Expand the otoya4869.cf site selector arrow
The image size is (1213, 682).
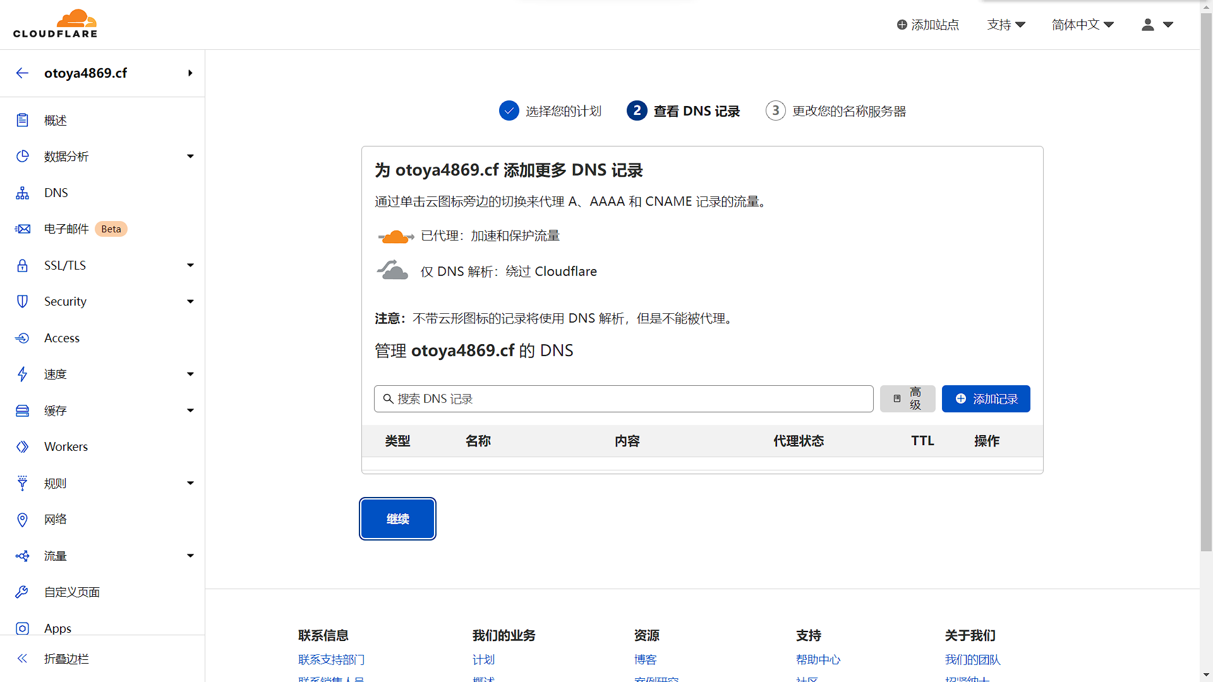(190, 73)
